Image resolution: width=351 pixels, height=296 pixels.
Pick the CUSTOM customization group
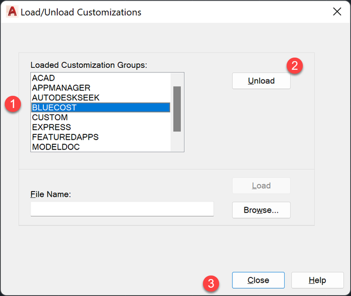click(x=50, y=117)
